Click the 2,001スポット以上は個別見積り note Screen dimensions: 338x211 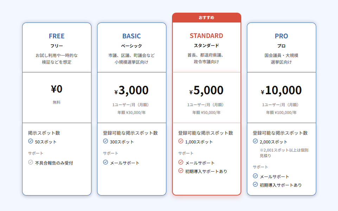(x=284, y=153)
